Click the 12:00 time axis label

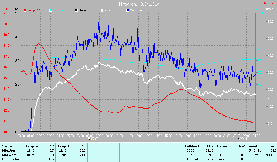[138, 135]
